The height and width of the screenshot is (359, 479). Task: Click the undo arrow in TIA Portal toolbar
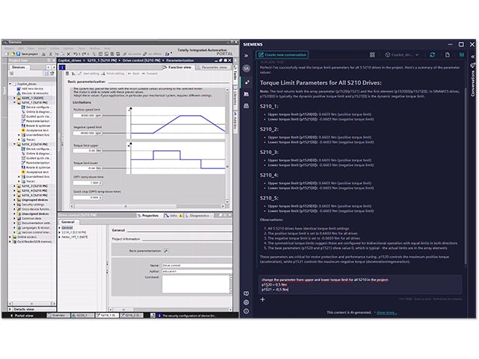click(75, 54)
